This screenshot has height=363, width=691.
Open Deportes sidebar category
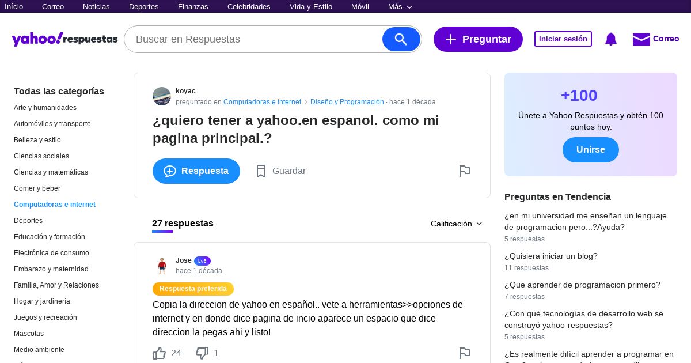[28, 221]
